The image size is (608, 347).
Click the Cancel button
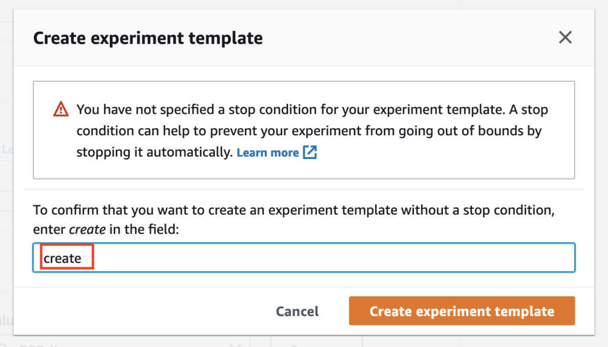coord(297,311)
